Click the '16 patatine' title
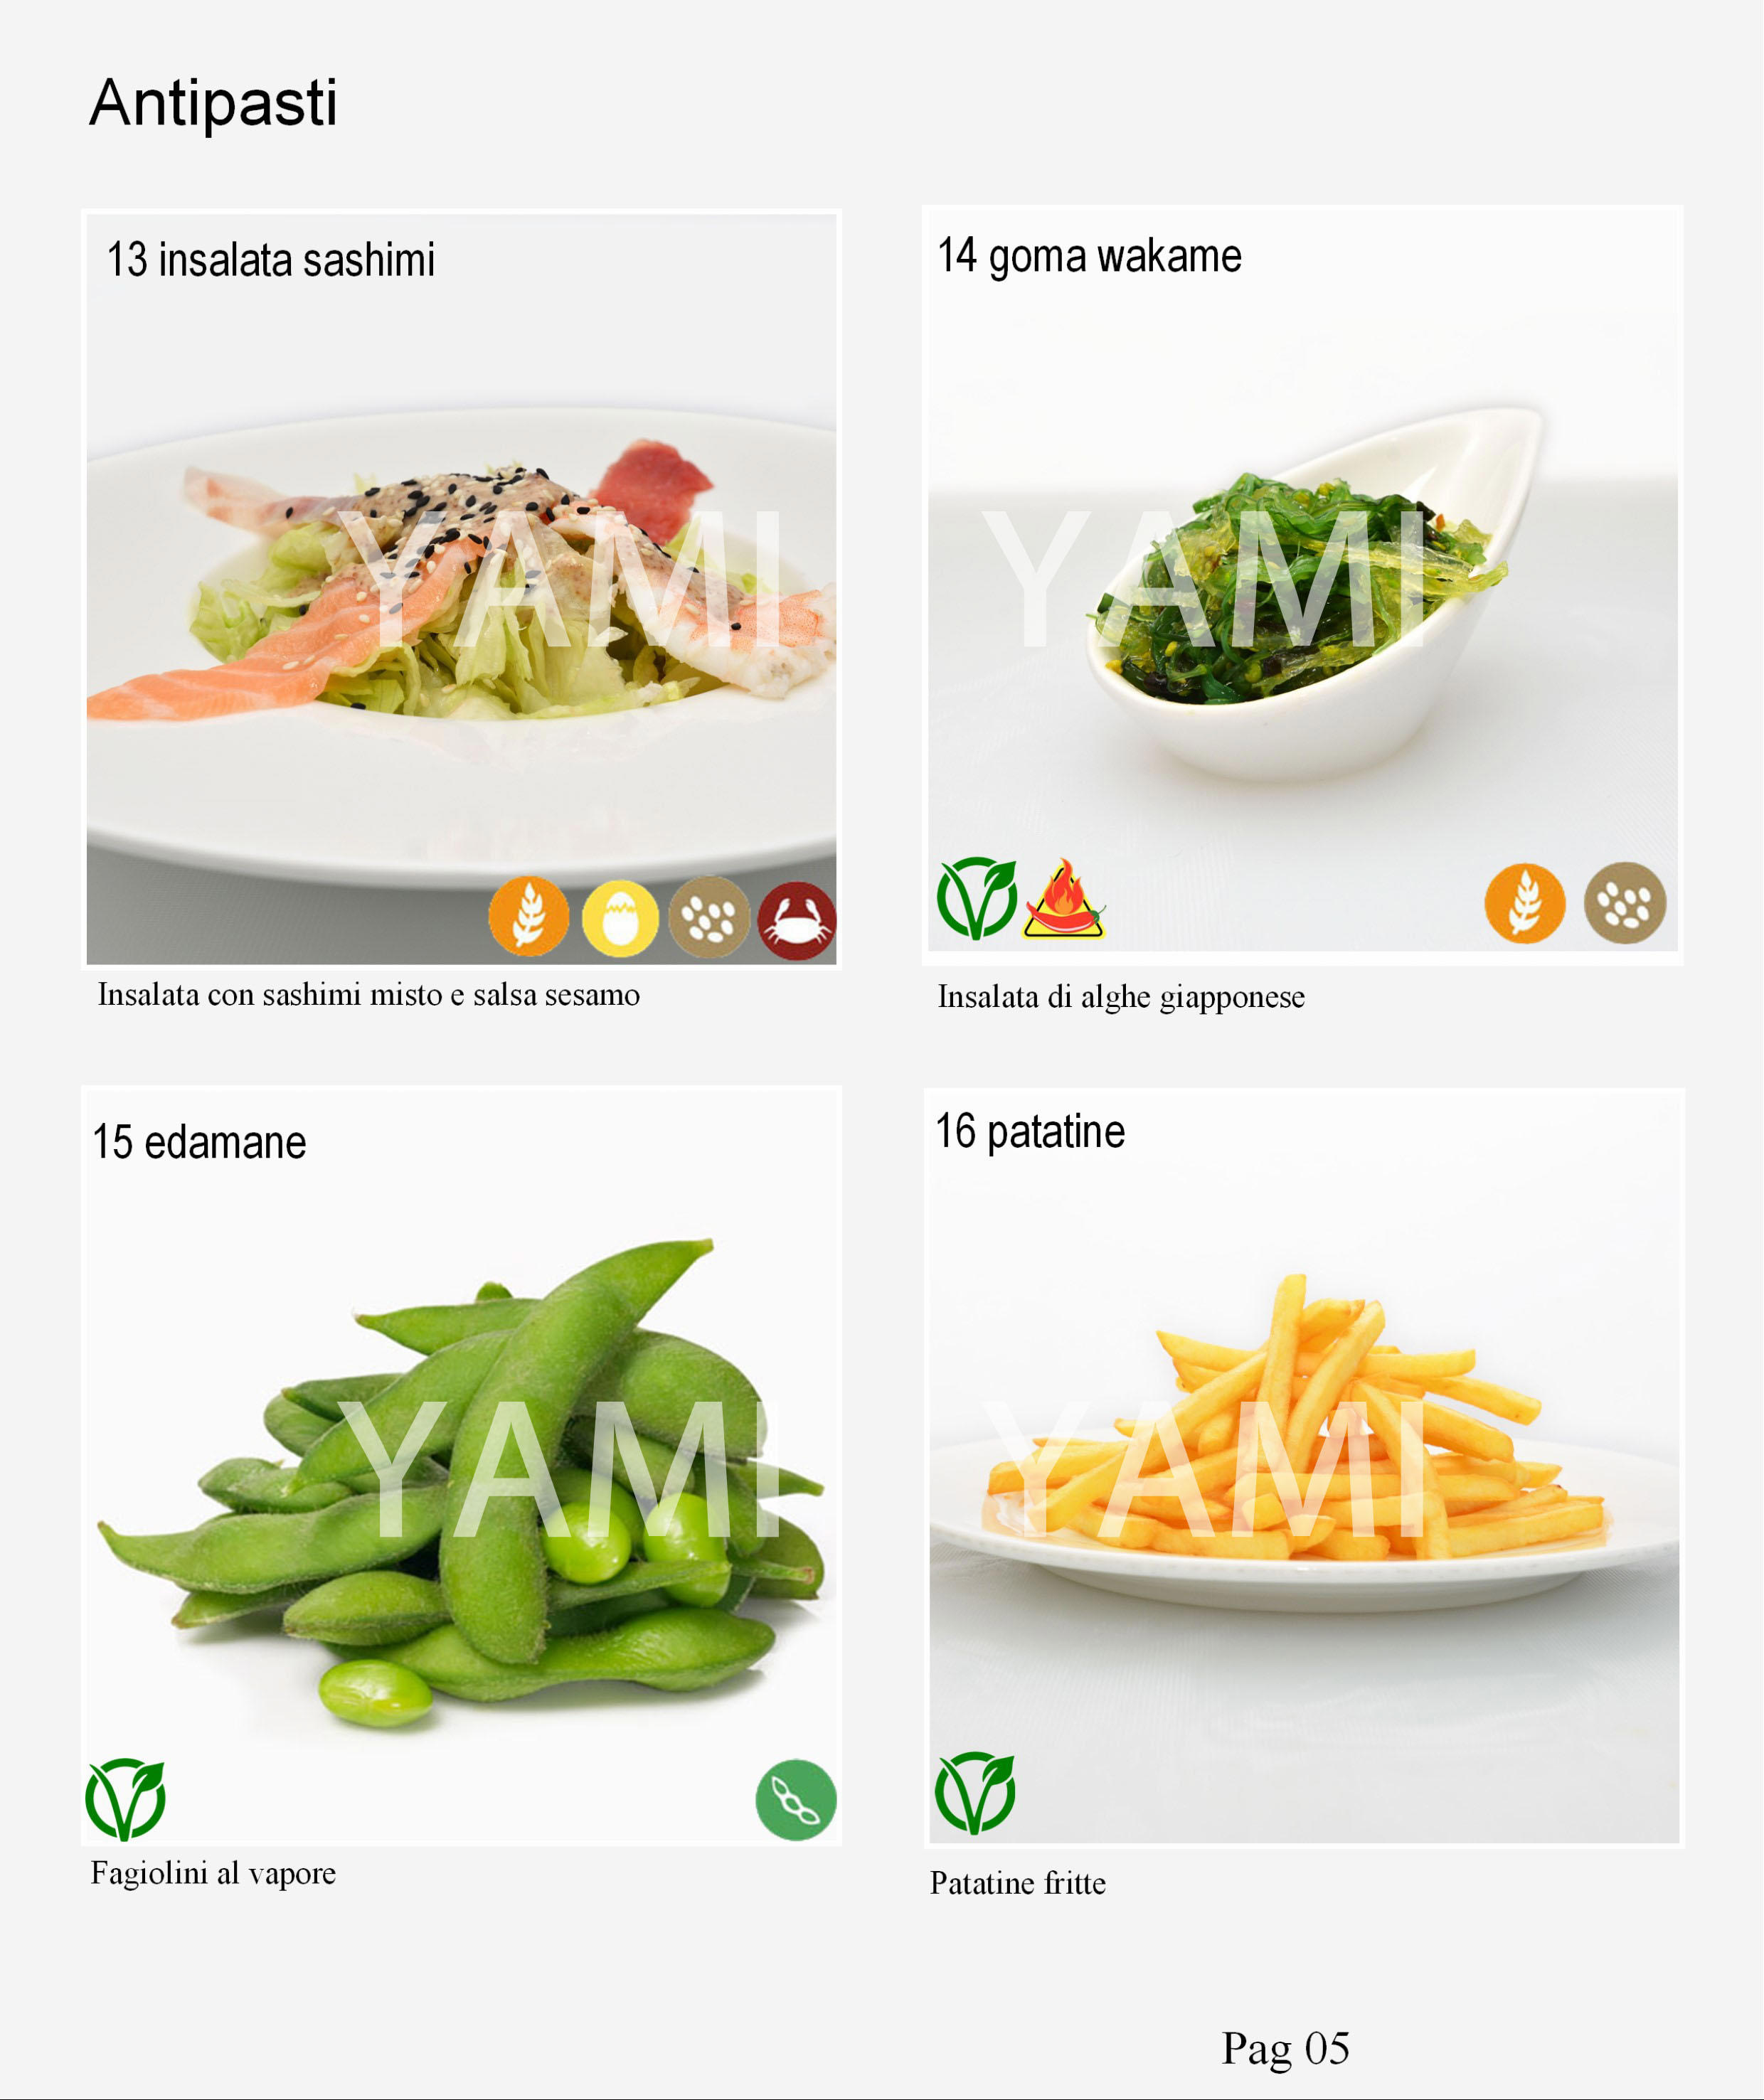Viewport: 1764px width, 2100px height. 1030,1132
